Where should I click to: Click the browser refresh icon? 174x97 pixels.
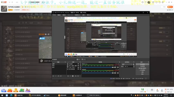pyautogui.click(x=12, y=2)
